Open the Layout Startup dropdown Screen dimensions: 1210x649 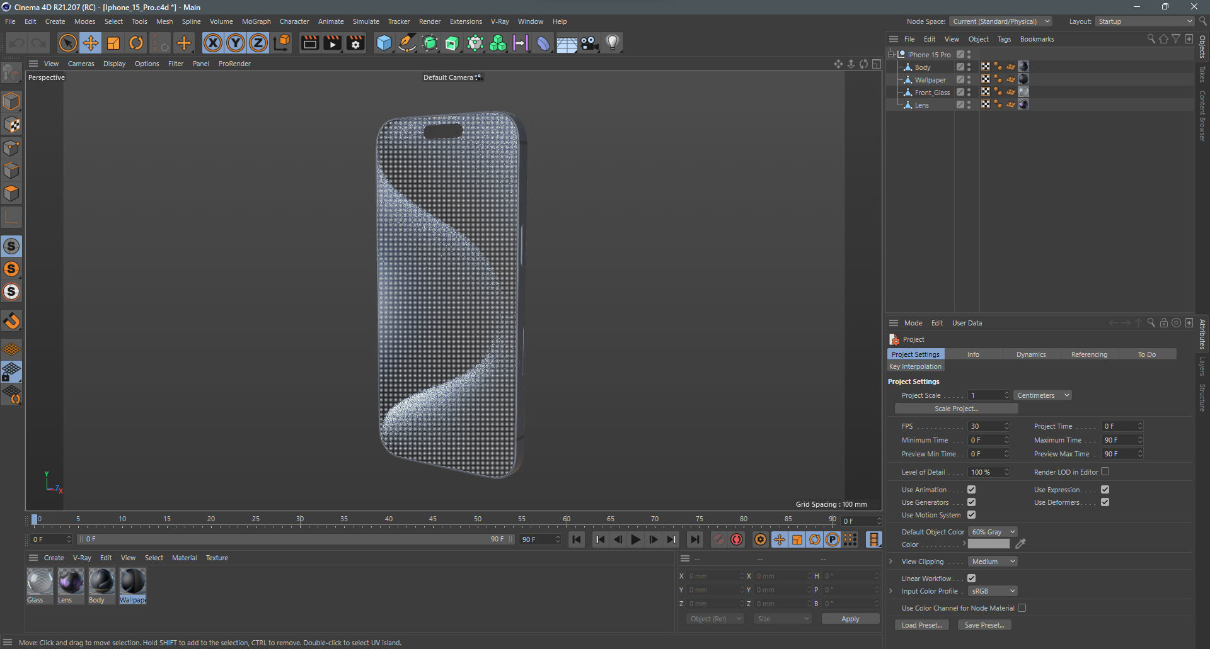click(x=1144, y=21)
